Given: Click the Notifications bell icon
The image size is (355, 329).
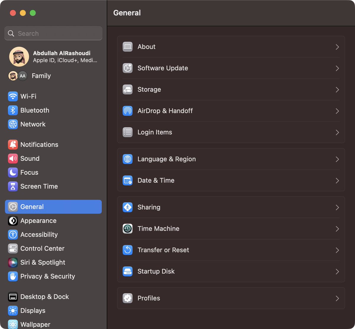Looking at the screenshot, I should (x=13, y=145).
